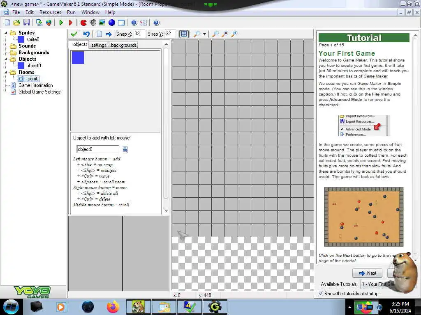Open an existing game file
The height and width of the screenshot is (315, 421).
[x=16, y=23]
